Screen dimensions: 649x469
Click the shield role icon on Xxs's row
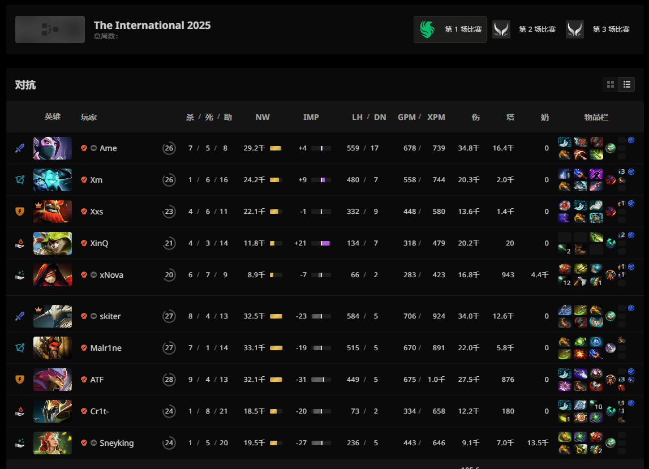coord(20,212)
